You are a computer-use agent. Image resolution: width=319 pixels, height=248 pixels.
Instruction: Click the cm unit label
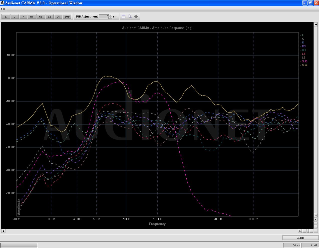(x=115, y=16)
